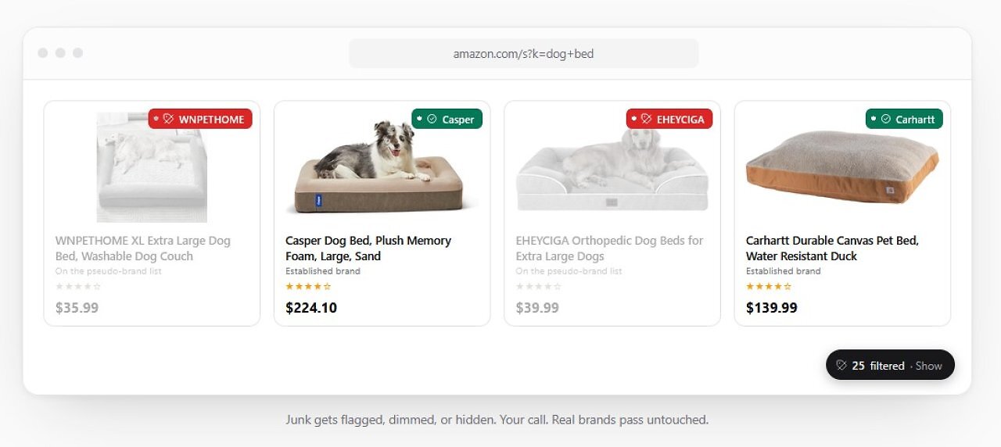Click the first gray window control dot

(43, 53)
